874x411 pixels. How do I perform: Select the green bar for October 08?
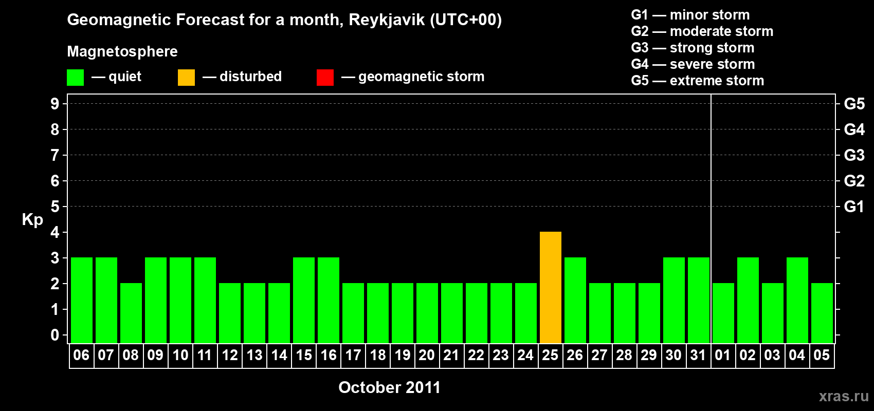click(131, 313)
